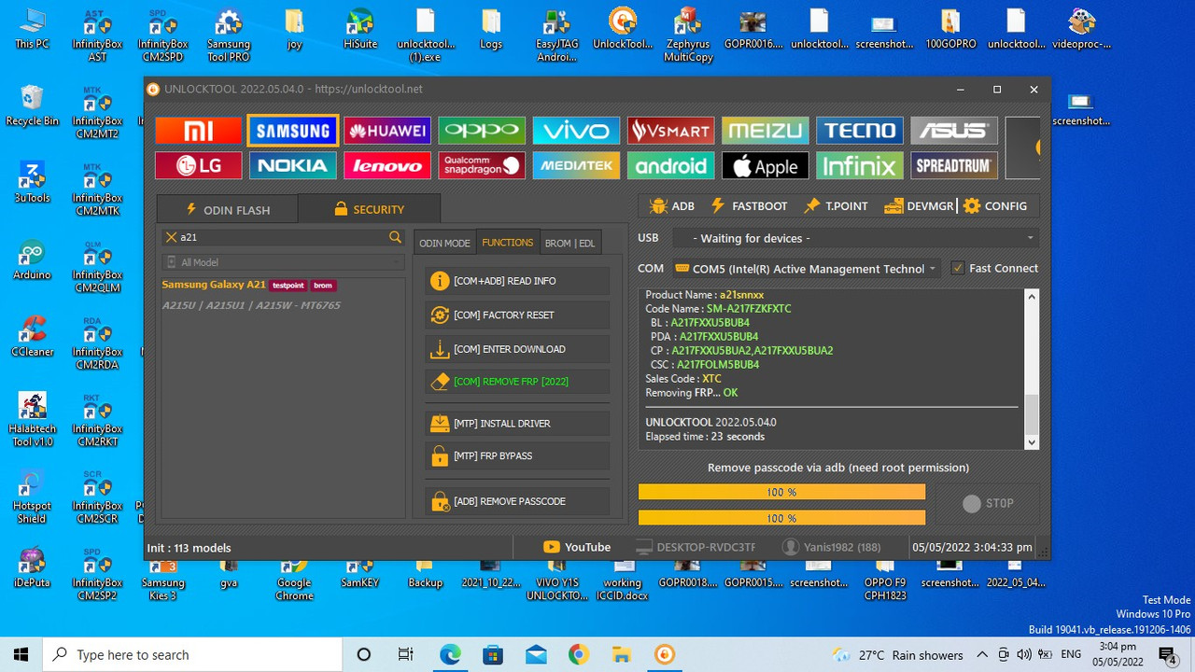Focus the model search field containing a21
Screen dimensions: 1195x672
[x=283, y=238]
